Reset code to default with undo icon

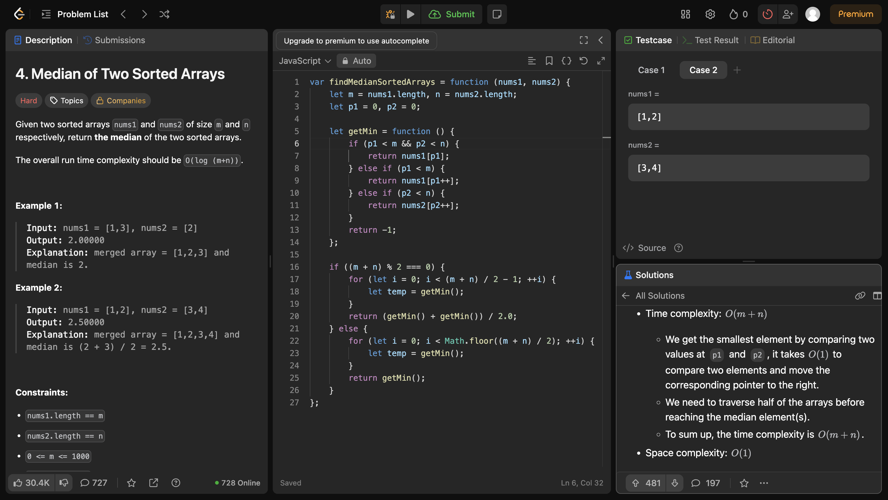click(x=583, y=61)
